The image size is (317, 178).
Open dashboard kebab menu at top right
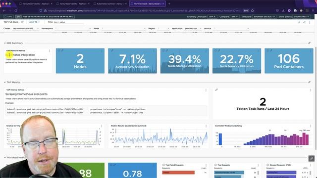click(x=310, y=22)
